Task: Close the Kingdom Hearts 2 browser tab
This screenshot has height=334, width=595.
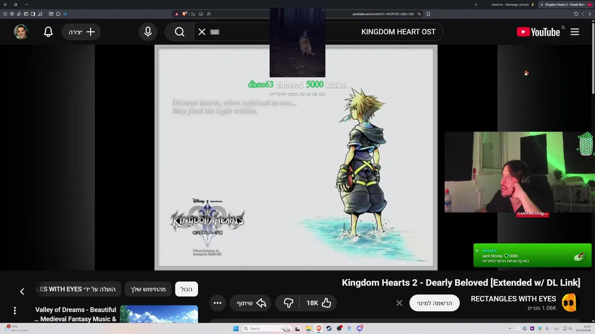Action: (542, 5)
